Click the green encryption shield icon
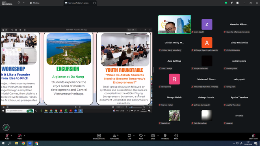This screenshot has height=146, width=260. [x=226, y=3]
